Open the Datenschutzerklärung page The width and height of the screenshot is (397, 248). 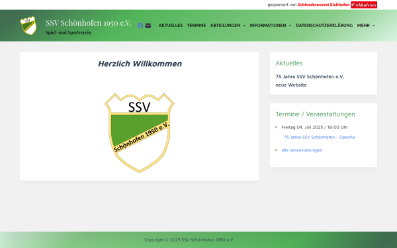324,26
